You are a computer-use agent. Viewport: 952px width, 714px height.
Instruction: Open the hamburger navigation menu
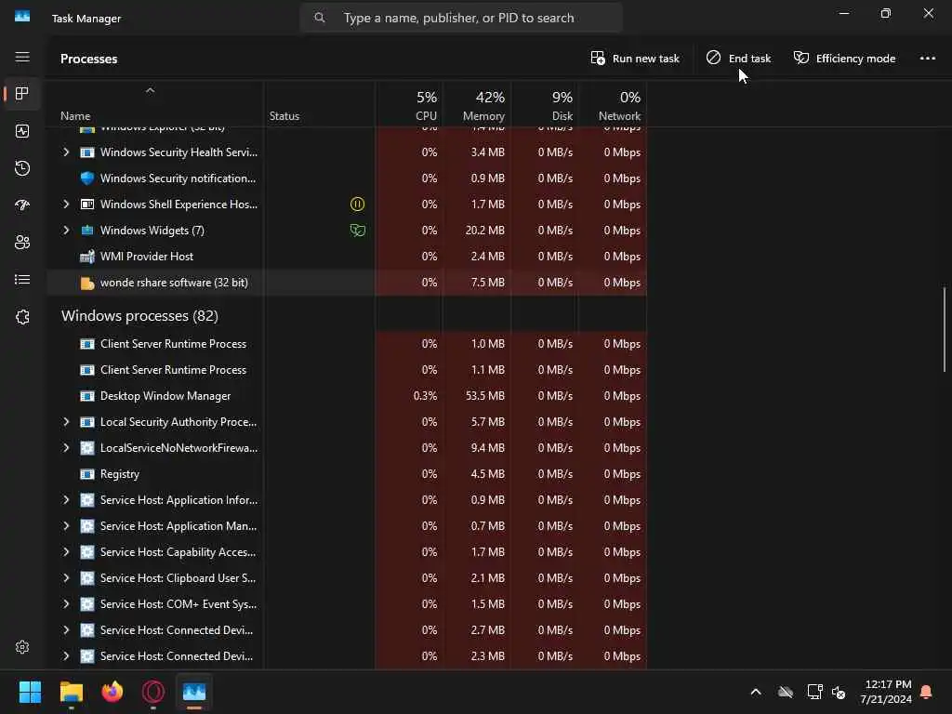[x=22, y=57]
